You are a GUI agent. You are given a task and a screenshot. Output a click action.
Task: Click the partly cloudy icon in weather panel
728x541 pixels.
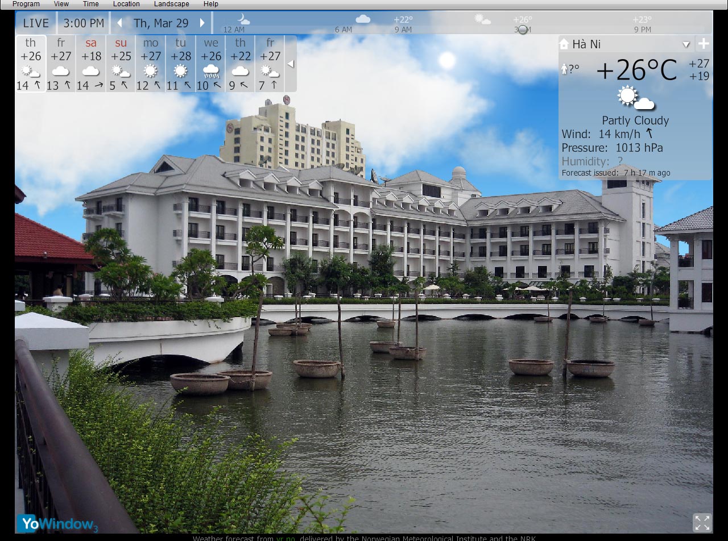(x=635, y=98)
